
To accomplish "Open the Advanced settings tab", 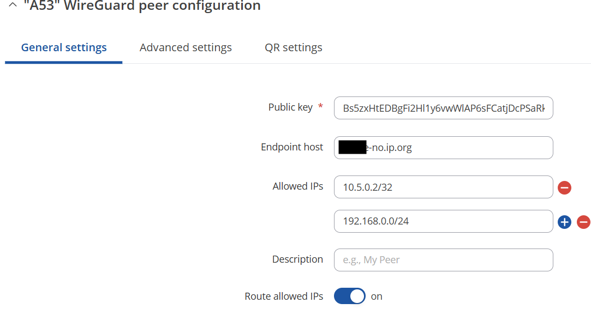I will click(x=186, y=47).
